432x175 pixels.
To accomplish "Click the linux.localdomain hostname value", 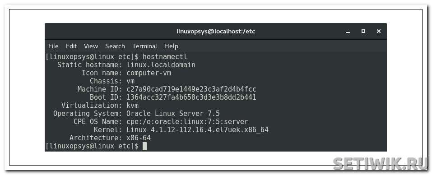I will [161, 65].
